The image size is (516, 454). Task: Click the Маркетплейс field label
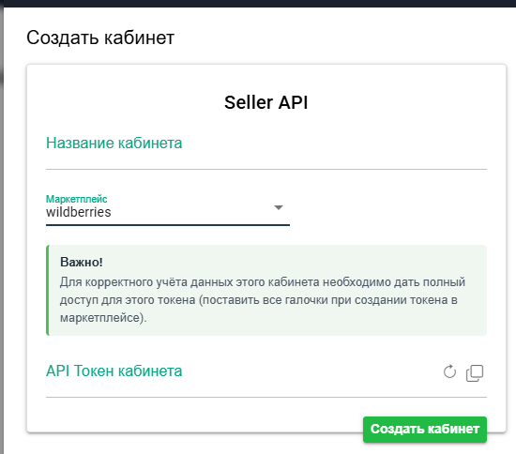[x=76, y=199]
